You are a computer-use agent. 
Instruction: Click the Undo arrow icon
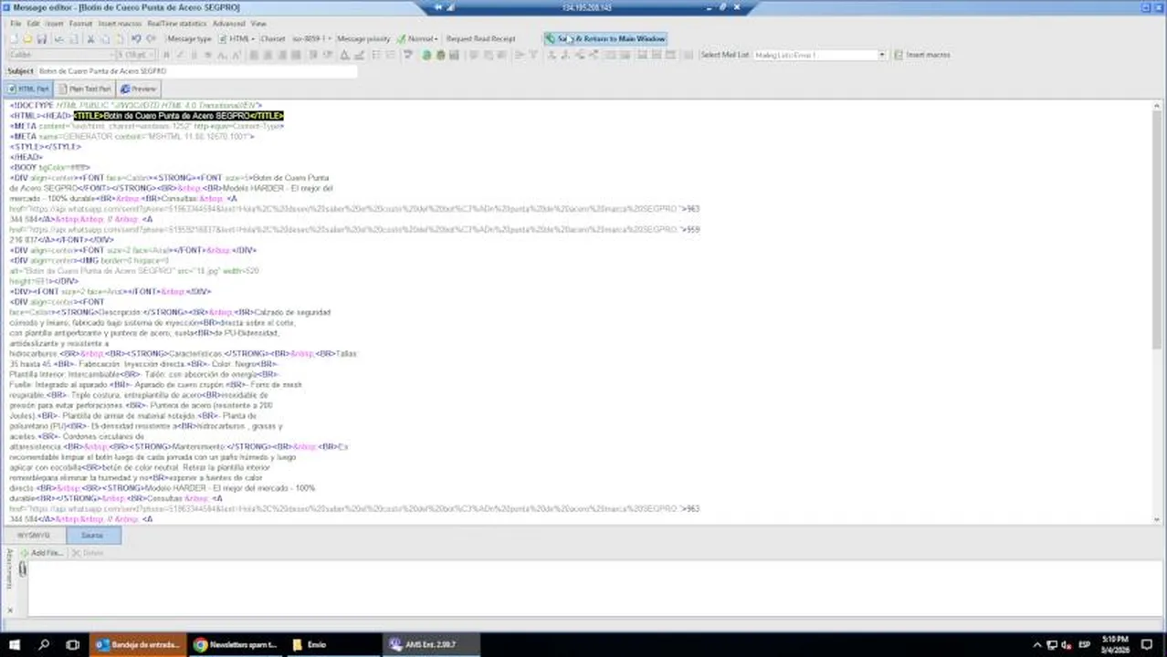(x=135, y=39)
